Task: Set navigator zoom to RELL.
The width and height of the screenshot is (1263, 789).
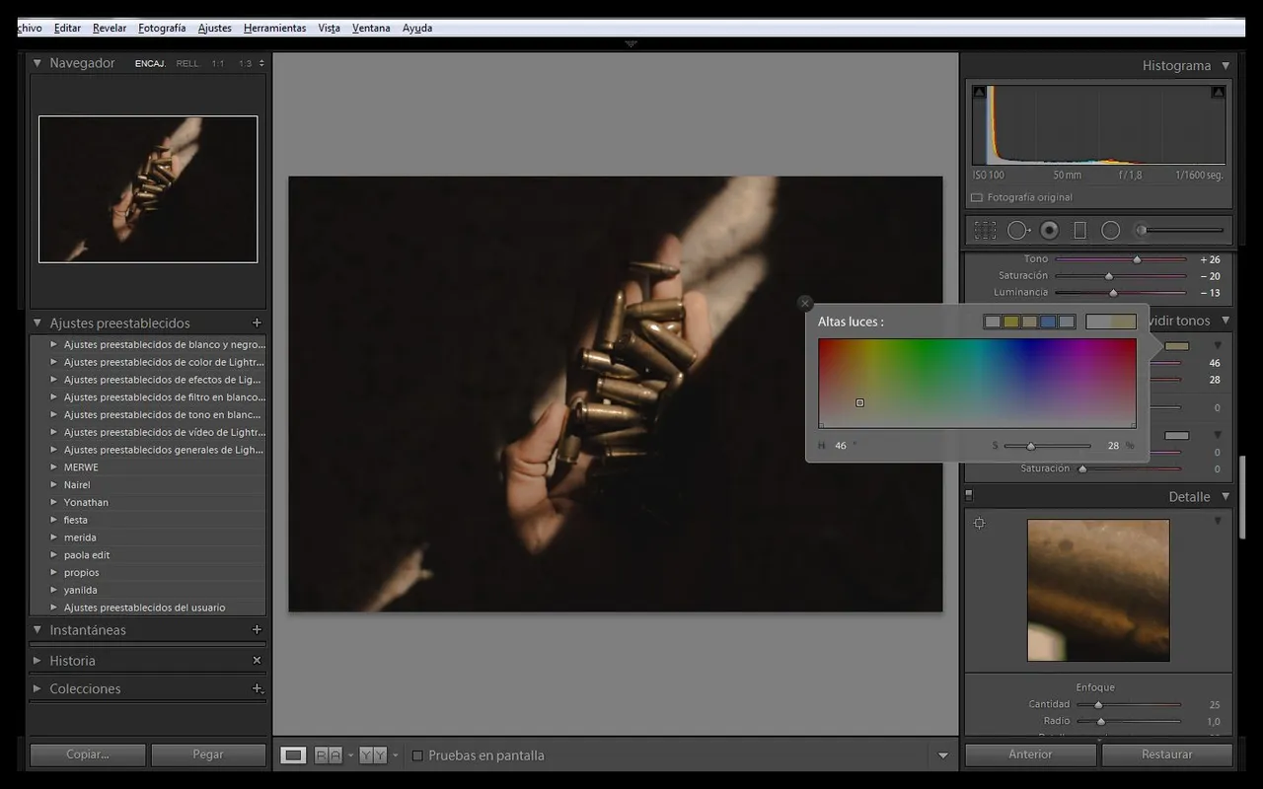Action: click(187, 63)
